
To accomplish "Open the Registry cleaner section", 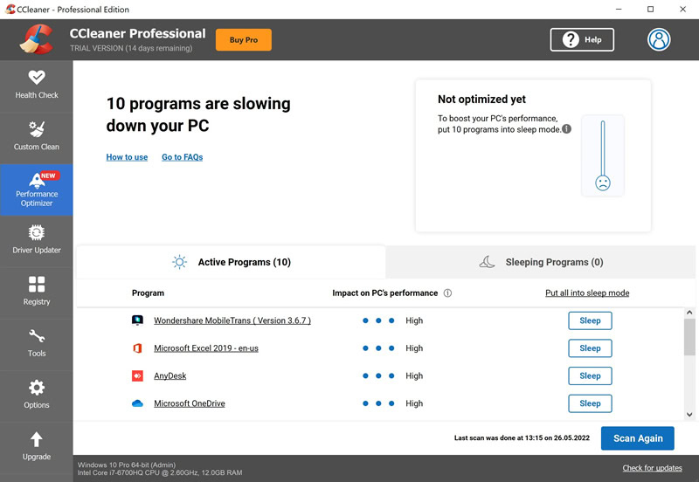I will (37, 293).
